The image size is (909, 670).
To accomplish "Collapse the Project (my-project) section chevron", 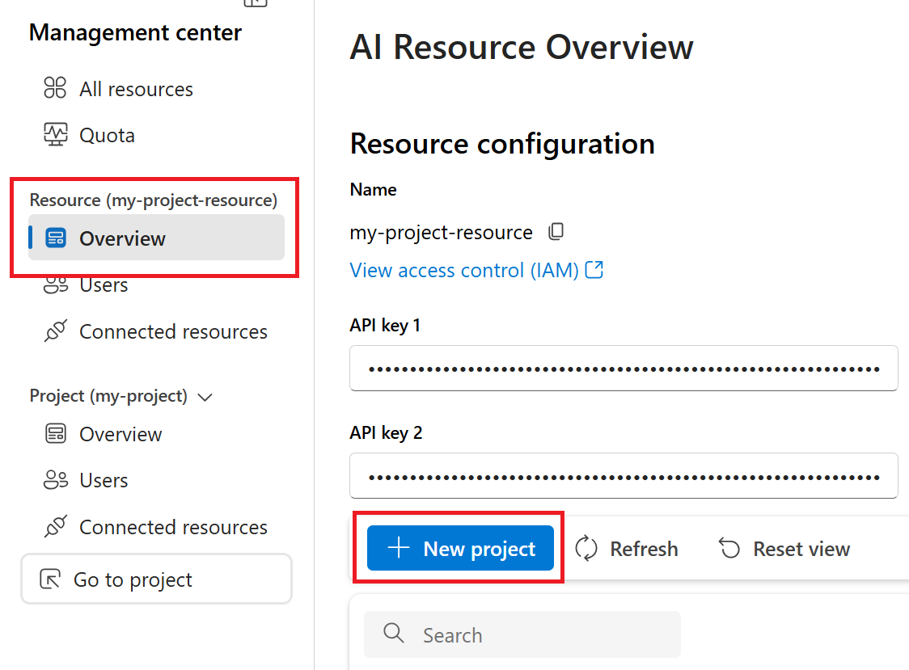I will pos(205,397).
